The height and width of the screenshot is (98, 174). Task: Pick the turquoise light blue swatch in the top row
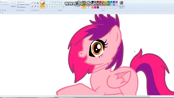(x=111, y=2)
